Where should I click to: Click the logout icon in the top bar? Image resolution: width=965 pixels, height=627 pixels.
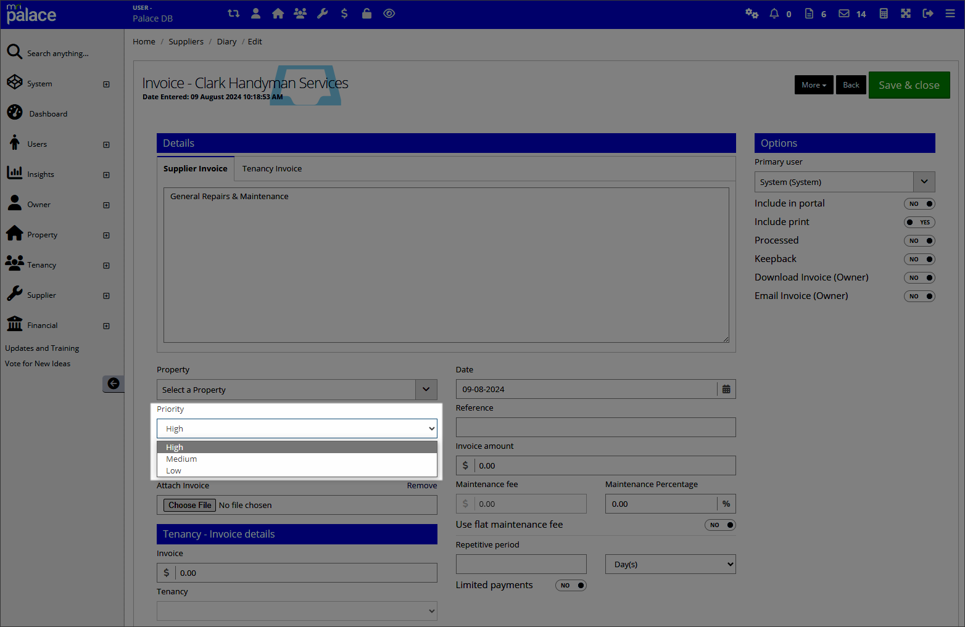[x=927, y=13]
